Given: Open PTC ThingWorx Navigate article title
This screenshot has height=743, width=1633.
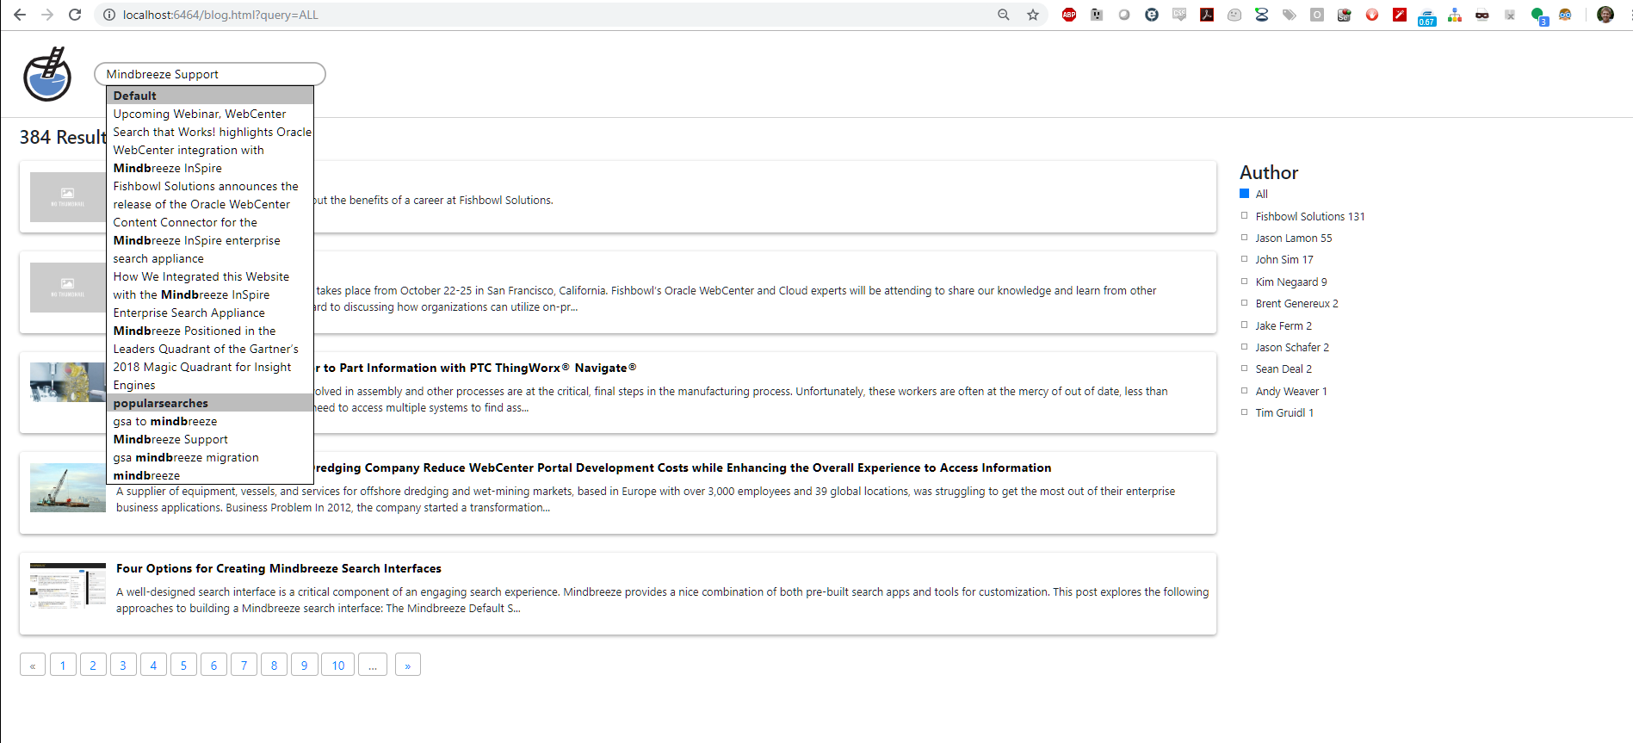Looking at the screenshot, I should click(475, 368).
